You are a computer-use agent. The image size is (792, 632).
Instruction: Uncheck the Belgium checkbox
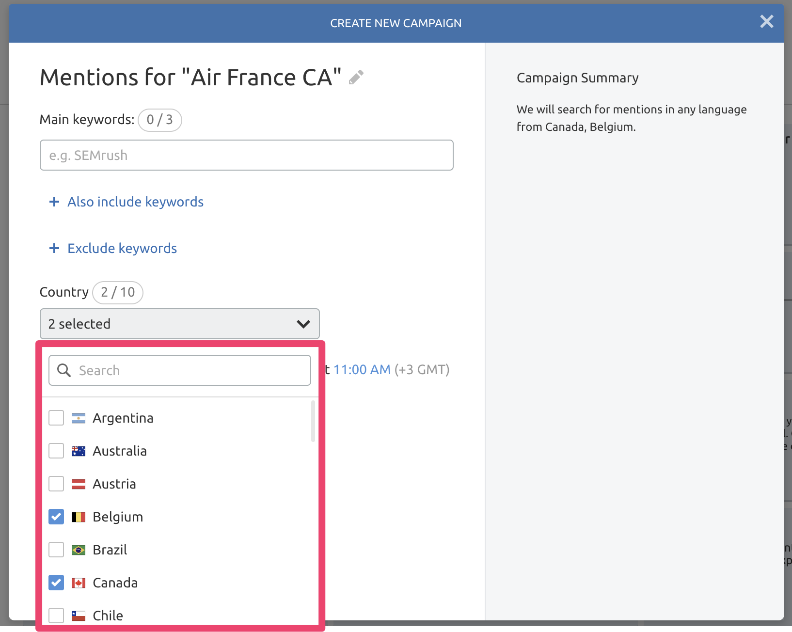click(56, 517)
